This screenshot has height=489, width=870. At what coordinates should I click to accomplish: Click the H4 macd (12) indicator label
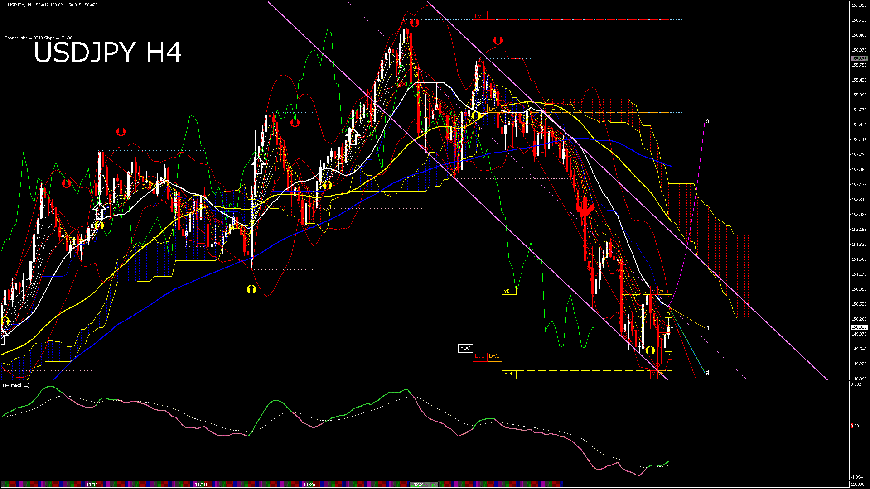point(17,385)
